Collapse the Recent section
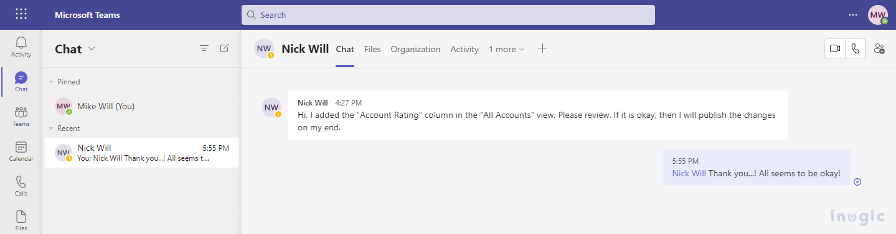896x234 pixels. (x=51, y=128)
